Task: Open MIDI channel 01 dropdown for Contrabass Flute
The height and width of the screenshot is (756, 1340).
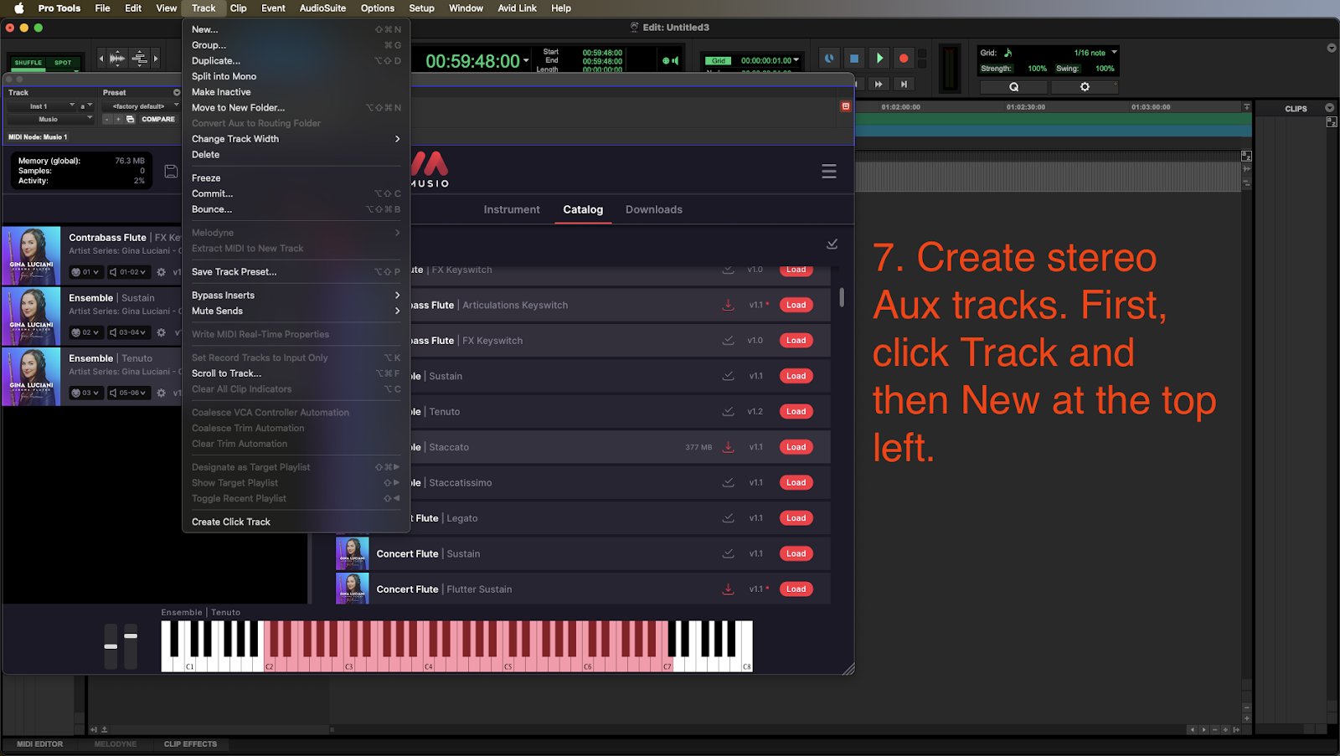Action: click(85, 272)
